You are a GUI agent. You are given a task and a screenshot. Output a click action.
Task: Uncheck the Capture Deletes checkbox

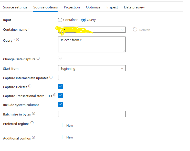61,86
